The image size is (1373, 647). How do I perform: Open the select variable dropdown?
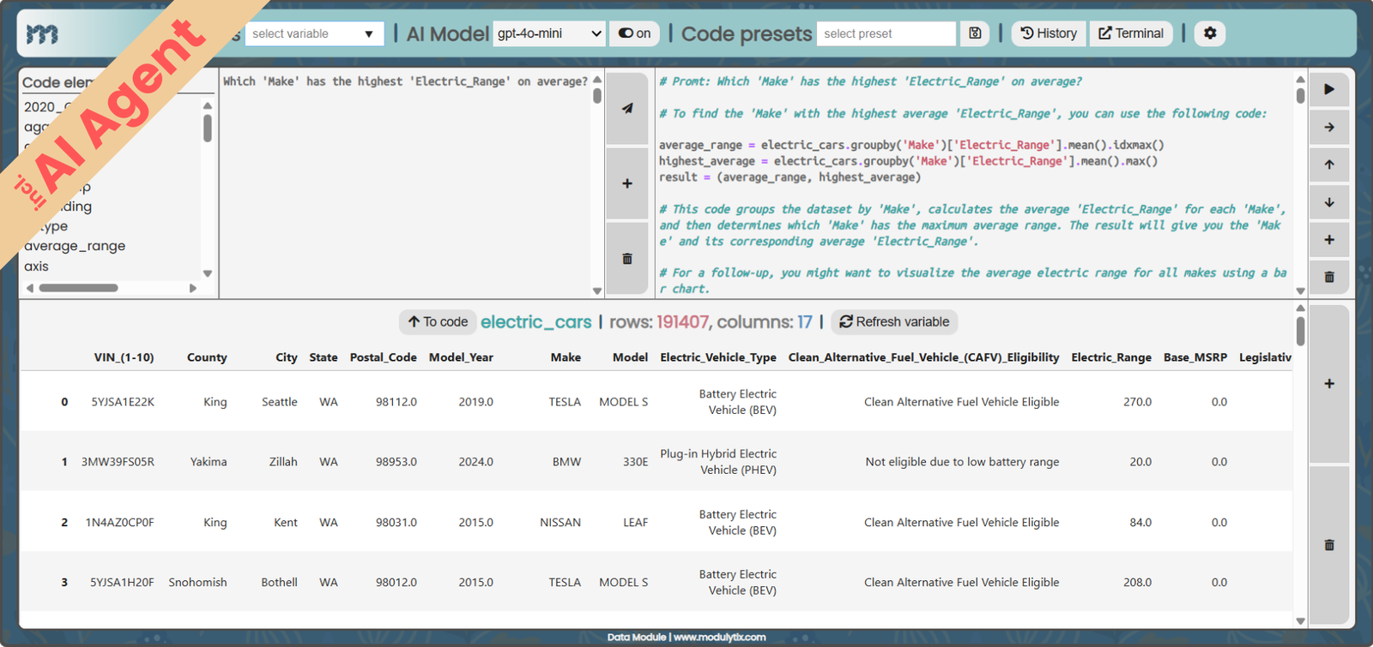pyautogui.click(x=314, y=33)
